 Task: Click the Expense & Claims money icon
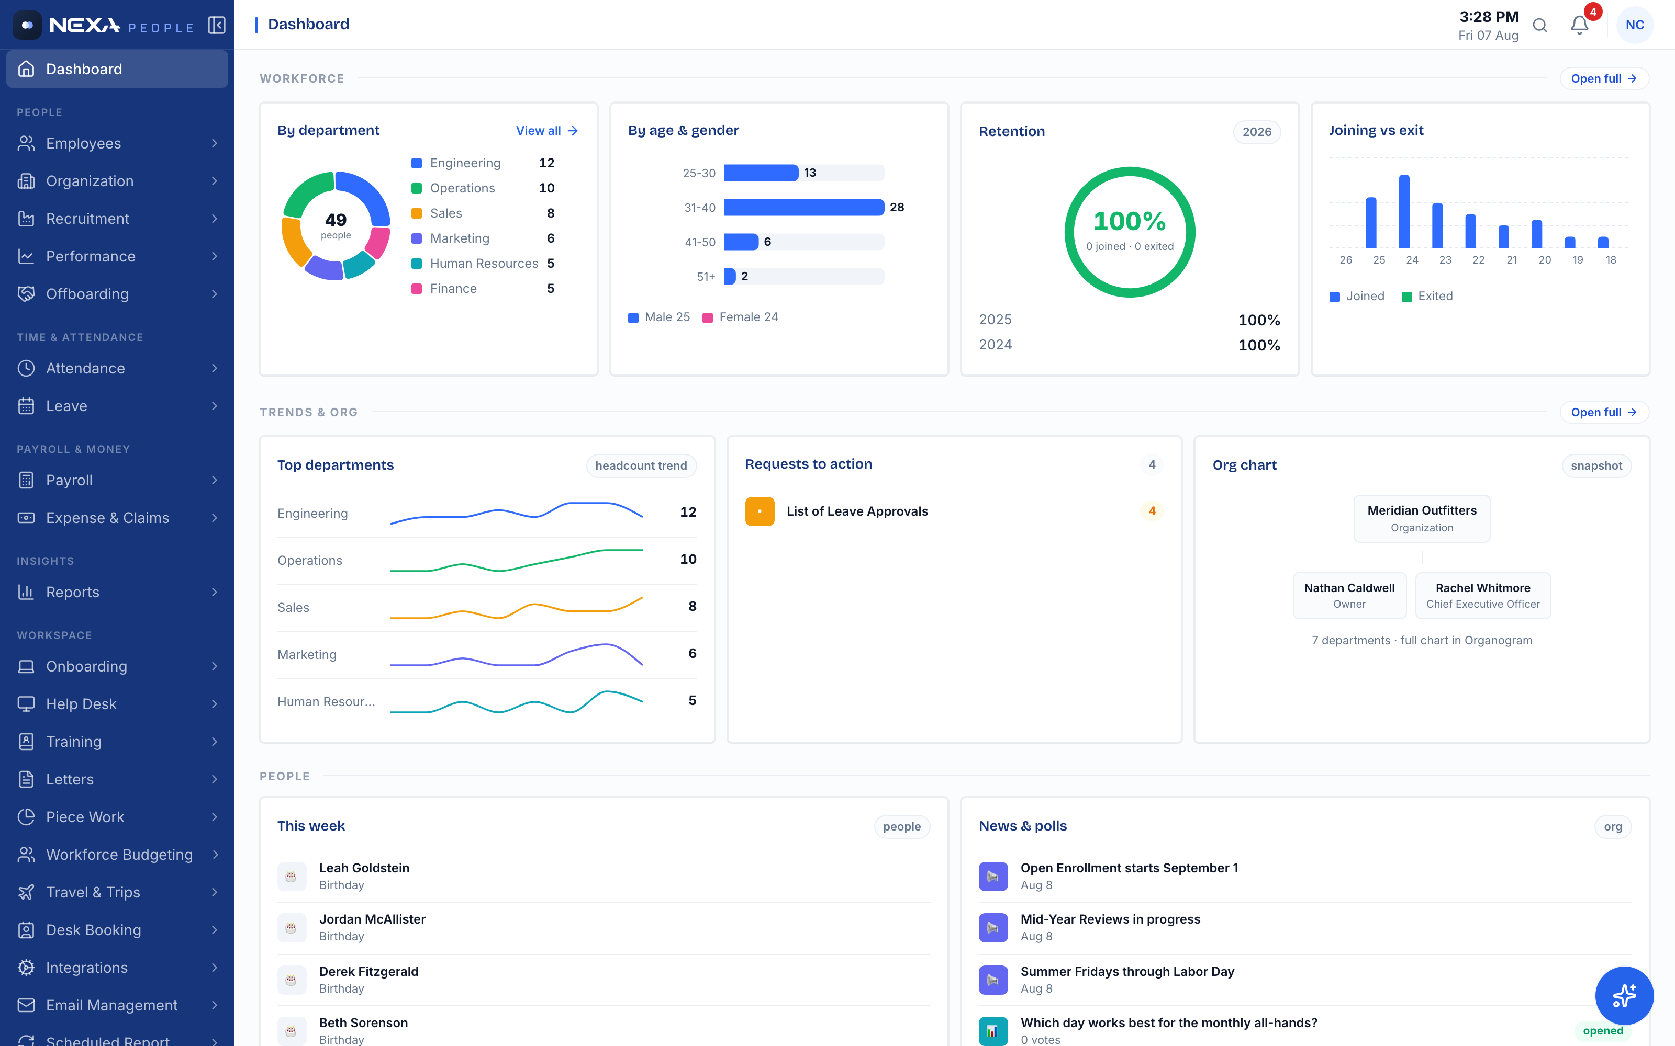point(26,518)
